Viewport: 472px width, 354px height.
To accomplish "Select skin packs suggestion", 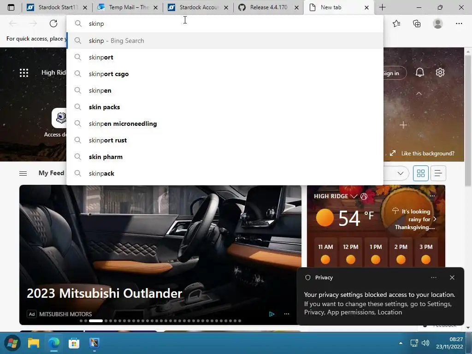I will point(225,107).
